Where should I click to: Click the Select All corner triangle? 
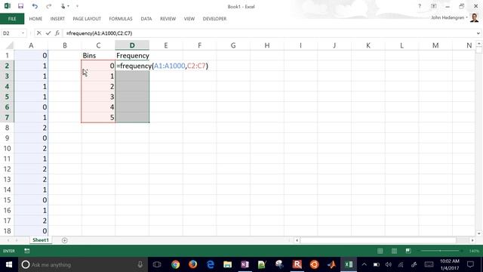coord(9,45)
